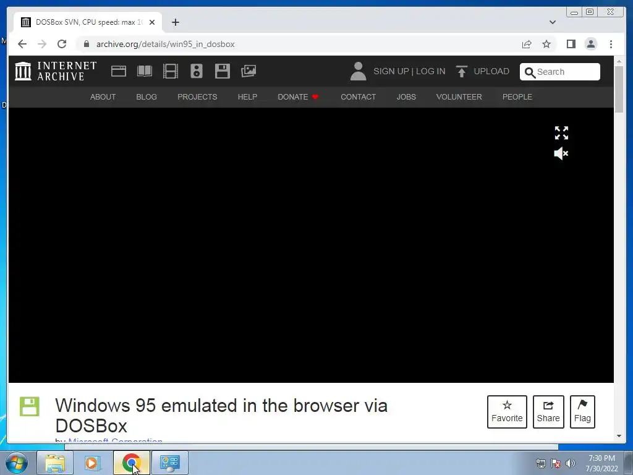Open the CONTACT menu item
This screenshot has width=633, height=475.
(x=358, y=97)
